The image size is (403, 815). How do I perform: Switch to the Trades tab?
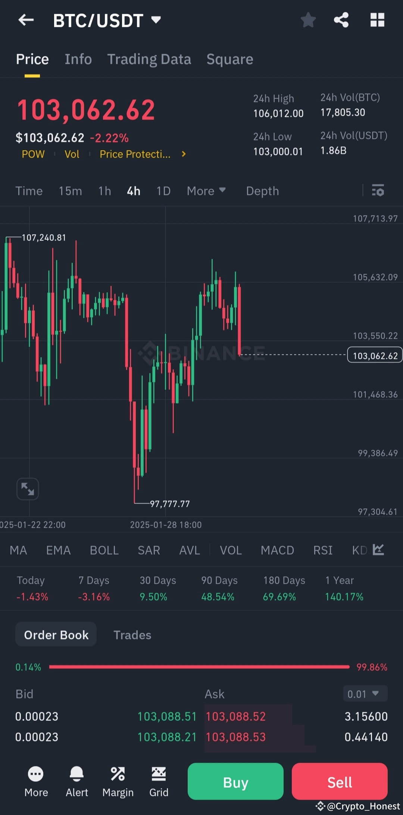[x=132, y=635]
